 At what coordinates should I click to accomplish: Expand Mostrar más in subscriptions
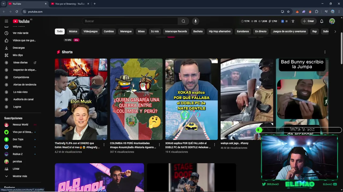[20, 176]
